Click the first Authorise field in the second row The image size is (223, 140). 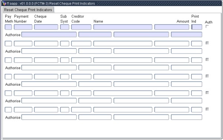coord(49,51)
